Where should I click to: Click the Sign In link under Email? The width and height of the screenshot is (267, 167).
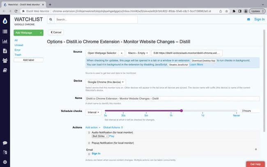coord(96,153)
